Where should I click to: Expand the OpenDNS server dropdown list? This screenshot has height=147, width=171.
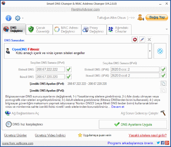click(150, 51)
